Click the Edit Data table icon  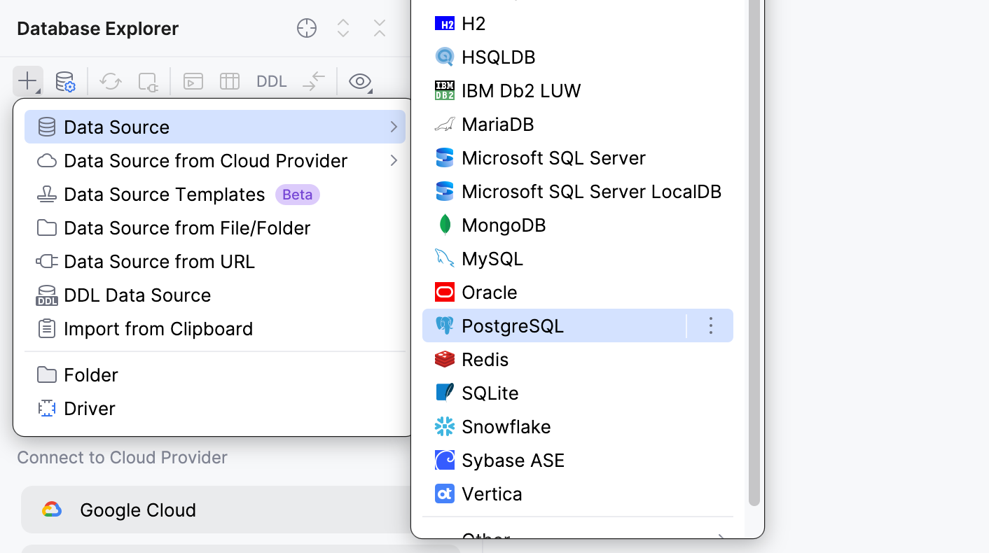point(230,81)
